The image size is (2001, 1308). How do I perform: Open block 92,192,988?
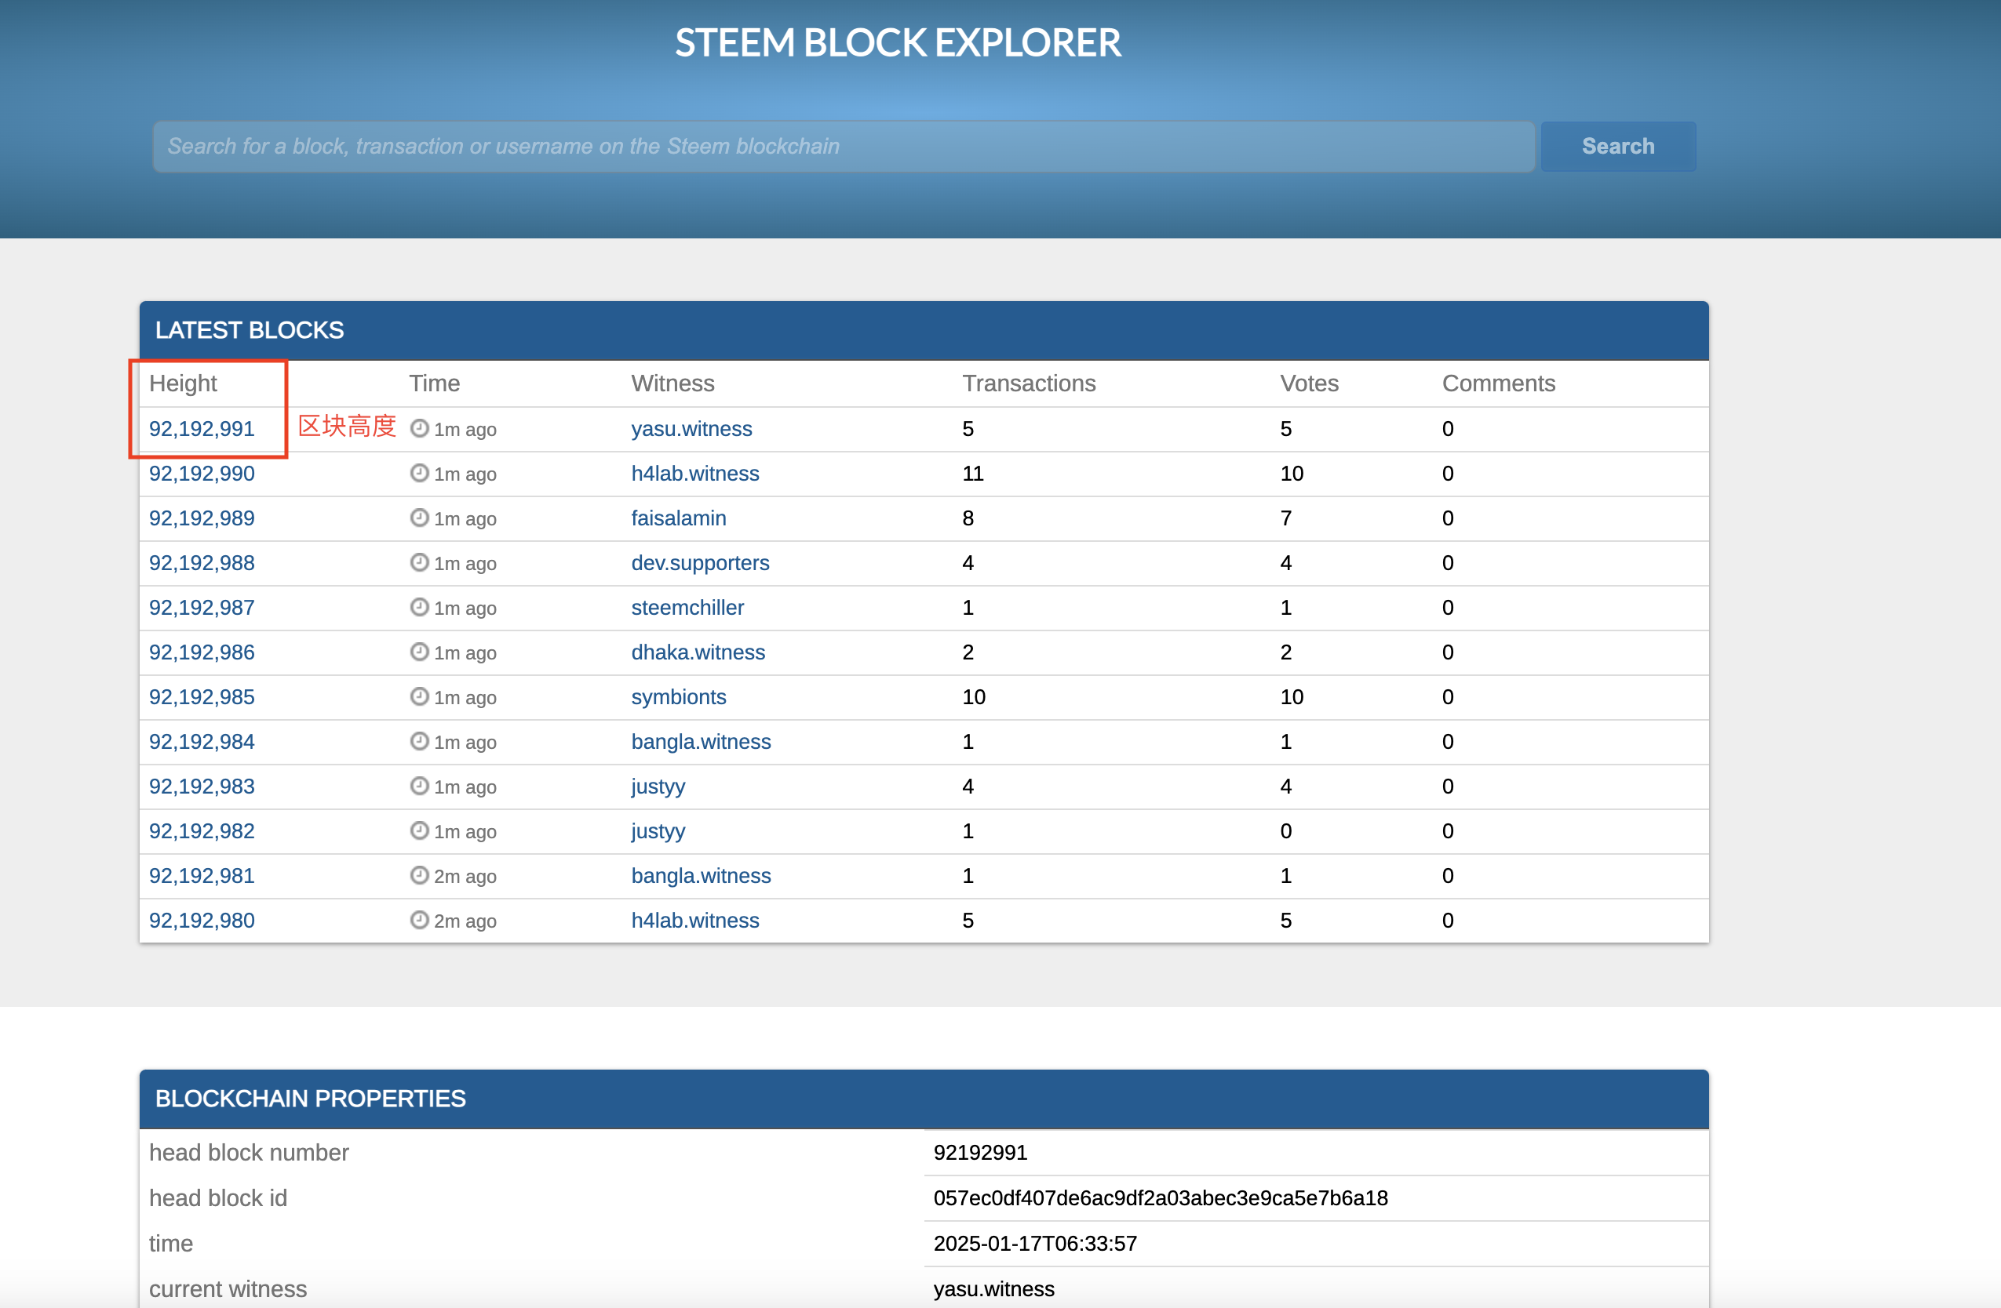pos(202,562)
